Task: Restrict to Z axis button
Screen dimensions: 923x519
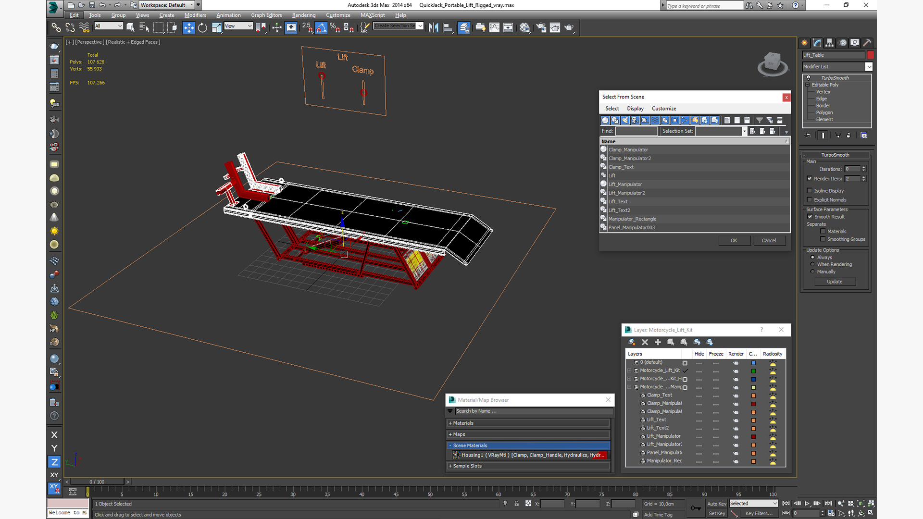Action: 54,462
